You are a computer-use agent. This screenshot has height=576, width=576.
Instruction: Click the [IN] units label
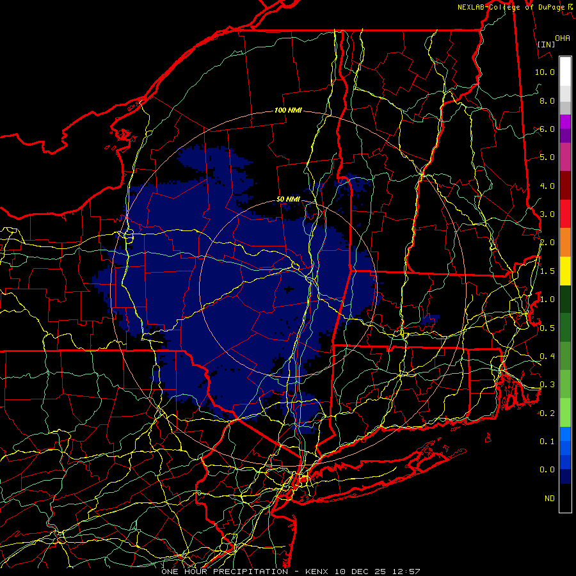pyautogui.click(x=547, y=44)
